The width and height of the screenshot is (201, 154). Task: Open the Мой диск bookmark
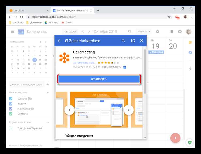pos(51,22)
